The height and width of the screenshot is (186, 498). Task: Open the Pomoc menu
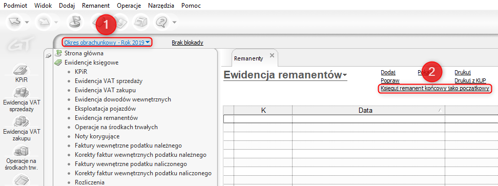191,6
